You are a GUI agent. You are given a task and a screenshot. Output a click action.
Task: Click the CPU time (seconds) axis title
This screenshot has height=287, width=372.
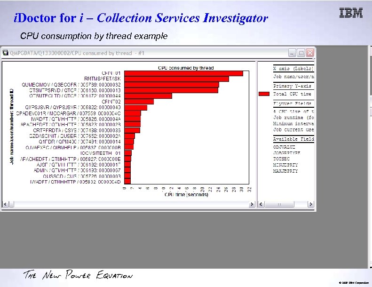point(186,195)
